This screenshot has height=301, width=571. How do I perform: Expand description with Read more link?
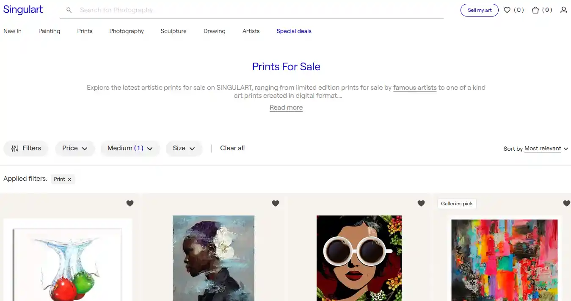(x=286, y=107)
